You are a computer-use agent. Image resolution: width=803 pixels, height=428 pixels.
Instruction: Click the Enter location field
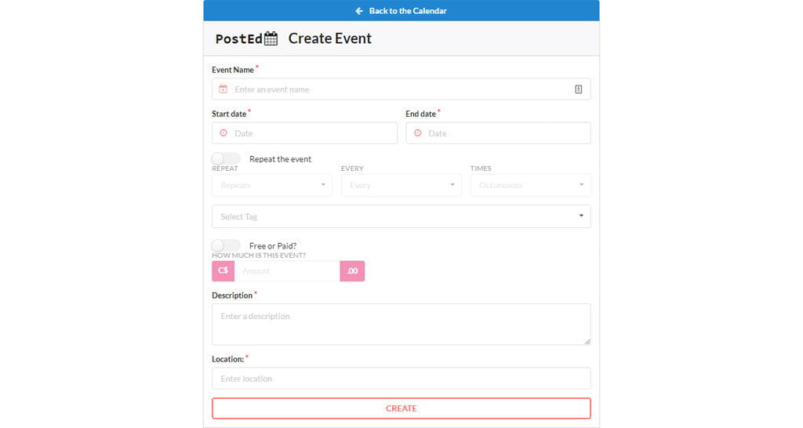(401, 379)
